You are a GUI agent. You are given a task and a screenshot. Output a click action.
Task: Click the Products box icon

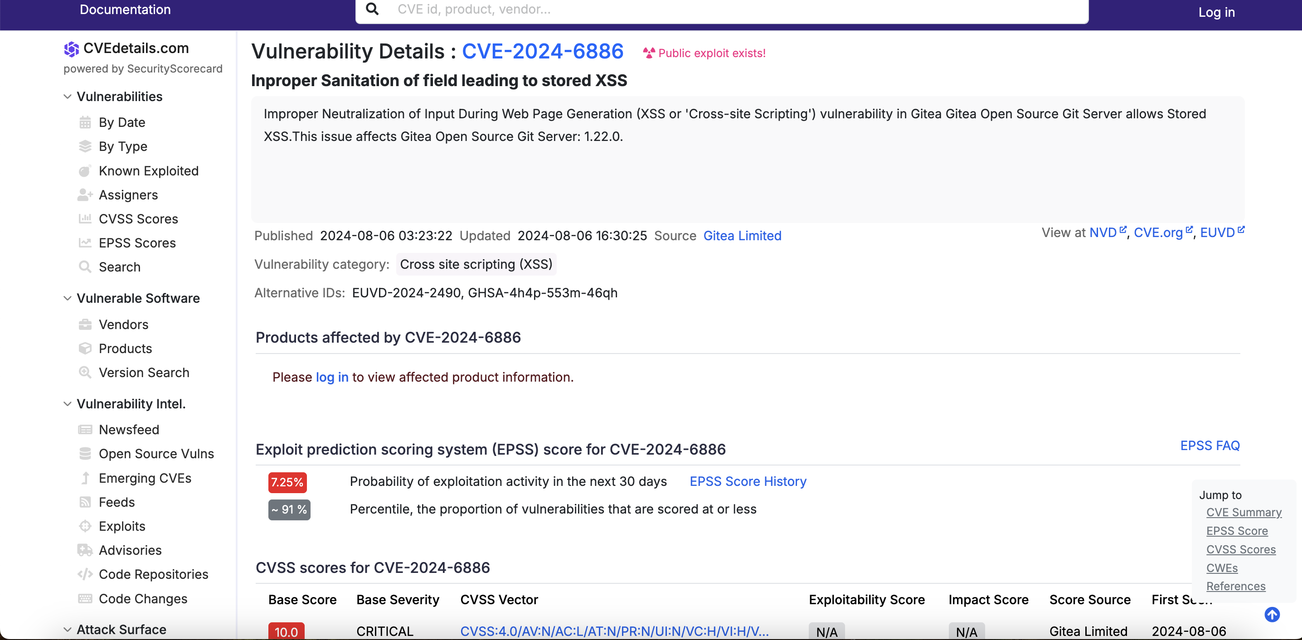pos(85,348)
